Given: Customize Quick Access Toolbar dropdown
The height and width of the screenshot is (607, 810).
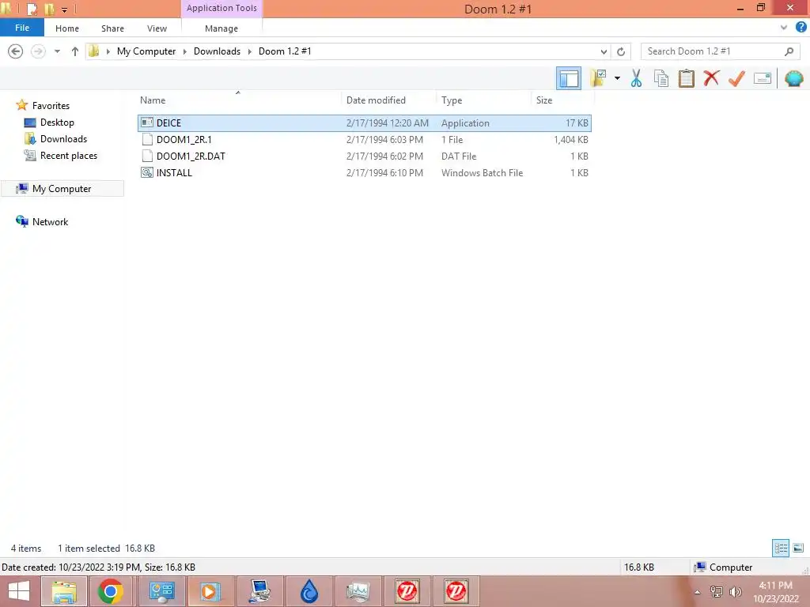Looking at the screenshot, I should [x=64, y=9].
